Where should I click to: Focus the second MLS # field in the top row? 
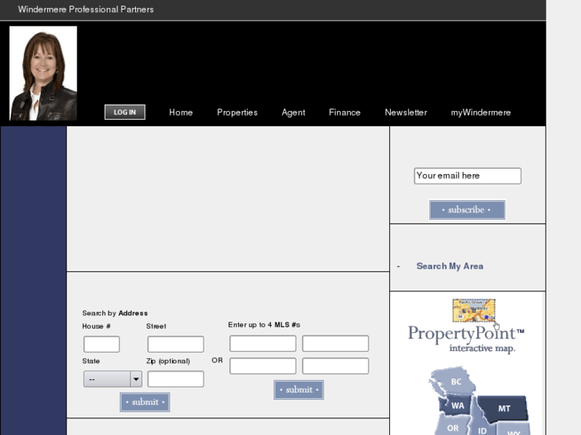click(x=336, y=343)
